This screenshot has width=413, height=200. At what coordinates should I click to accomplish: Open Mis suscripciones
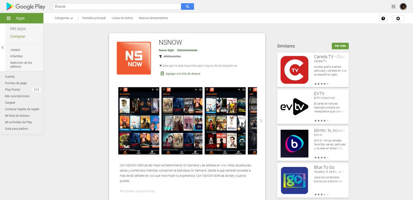coord(17,96)
